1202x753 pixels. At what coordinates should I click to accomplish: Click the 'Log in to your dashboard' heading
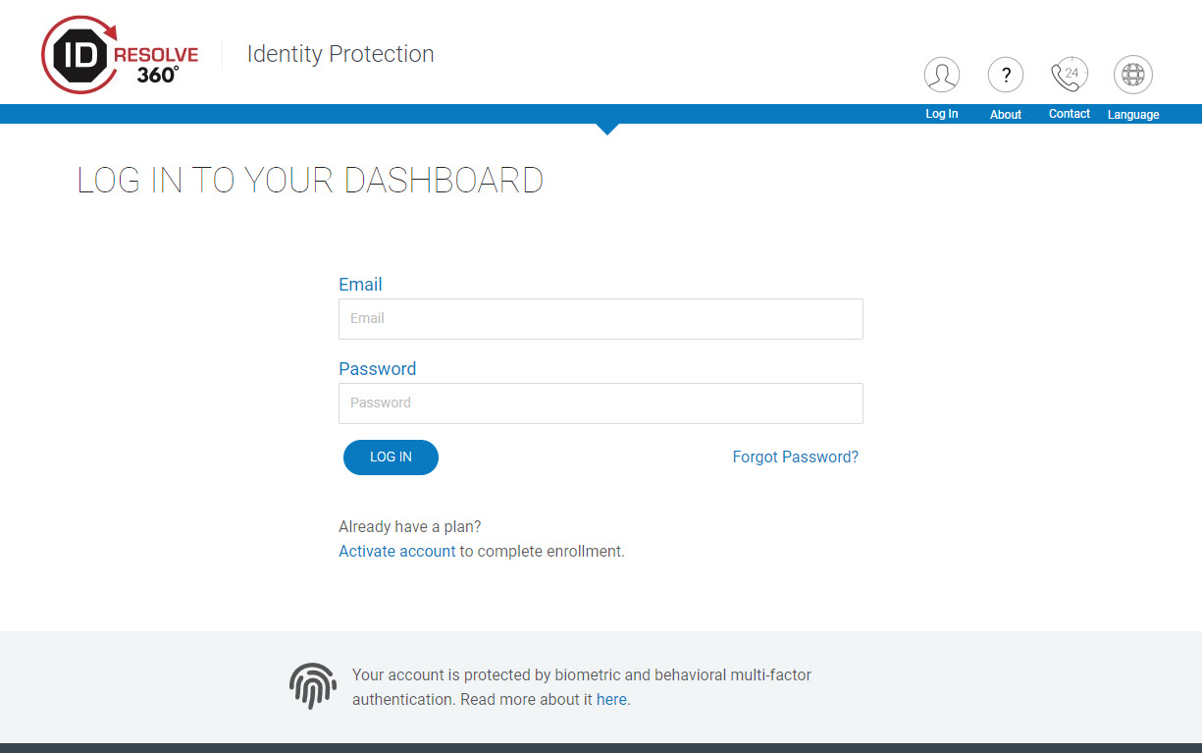coord(310,181)
